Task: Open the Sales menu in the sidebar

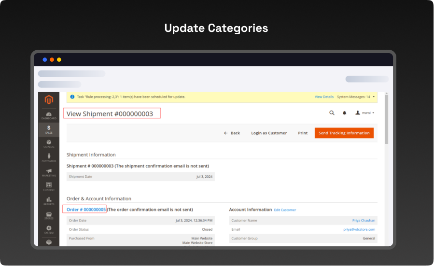Action: [x=49, y=129]
